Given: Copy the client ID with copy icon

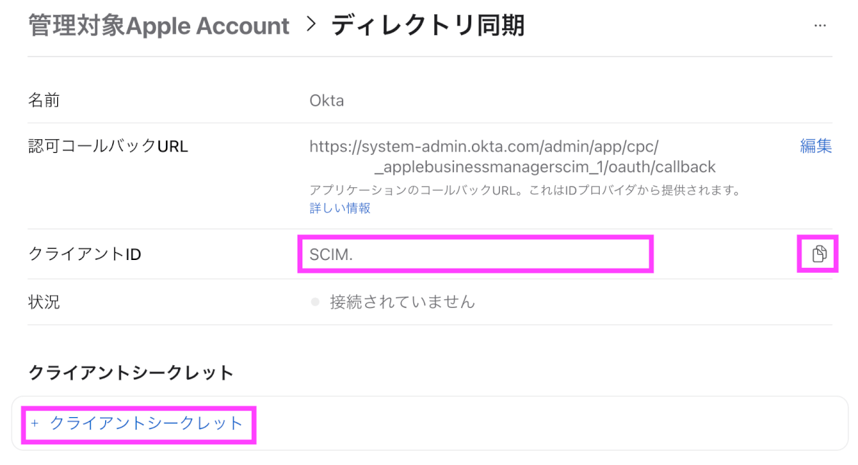Looking at the screenshot, I should [819, 254].
